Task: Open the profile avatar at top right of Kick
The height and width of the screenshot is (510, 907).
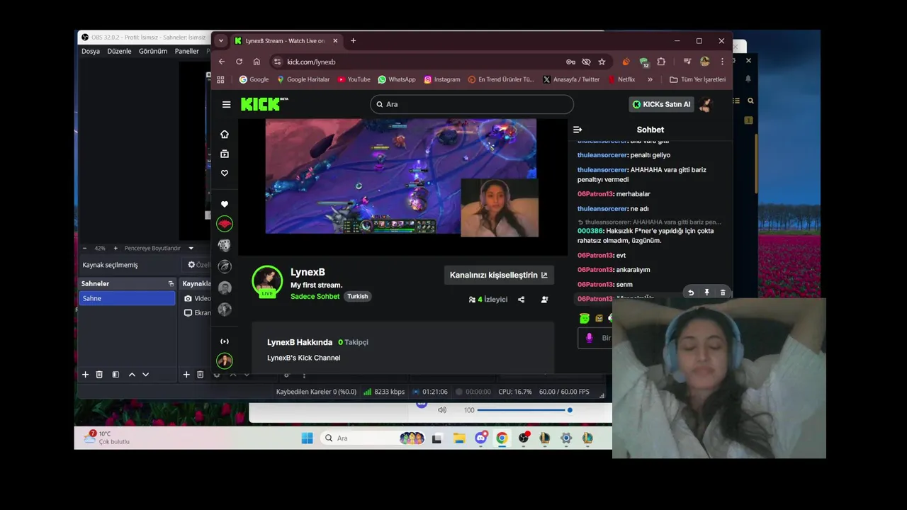Action: (705, 104)
